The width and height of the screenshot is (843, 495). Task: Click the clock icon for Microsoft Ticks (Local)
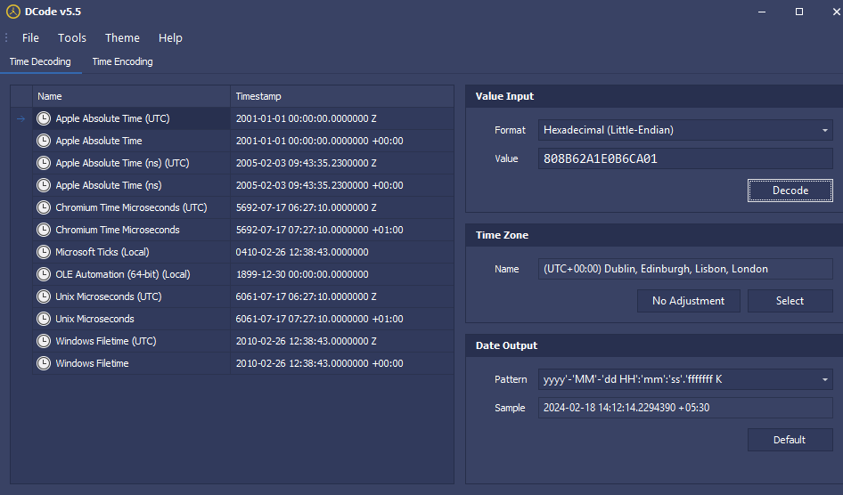[x=44, y=252]
